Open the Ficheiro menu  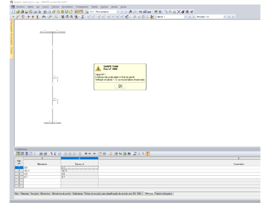21,7
